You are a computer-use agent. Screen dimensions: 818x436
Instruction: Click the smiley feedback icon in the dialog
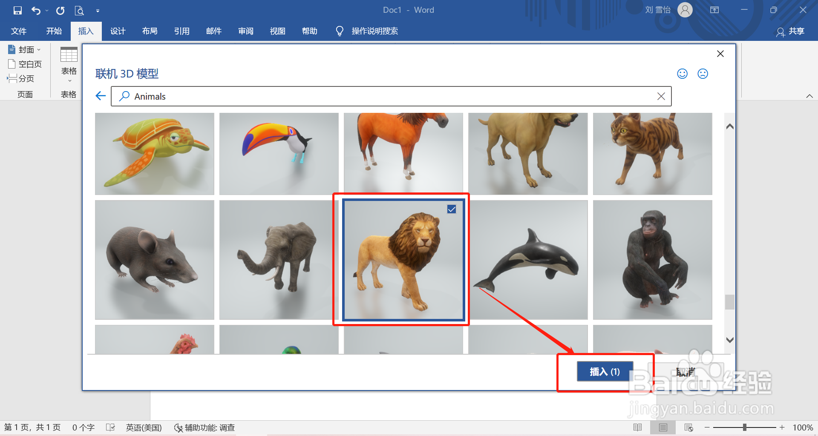pos(682,73)
